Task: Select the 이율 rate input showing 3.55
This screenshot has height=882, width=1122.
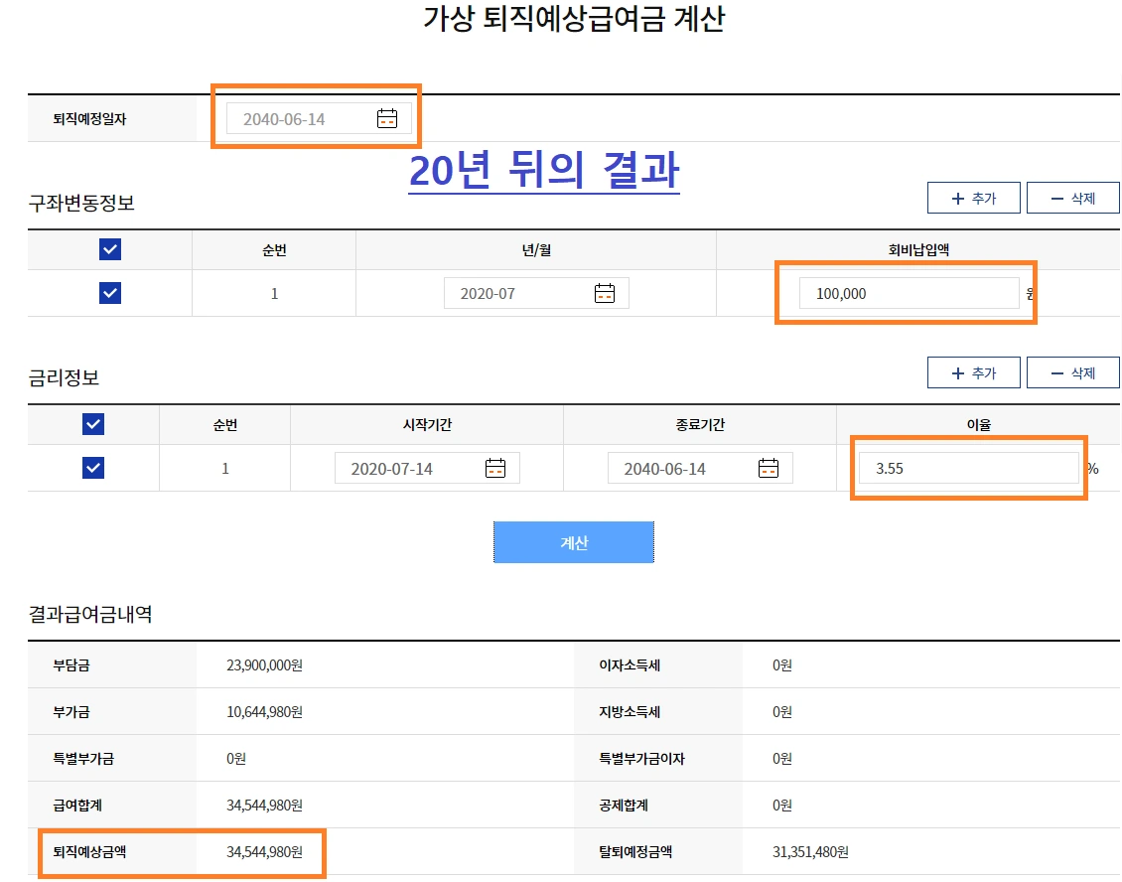Action: [x=967, y=467]
